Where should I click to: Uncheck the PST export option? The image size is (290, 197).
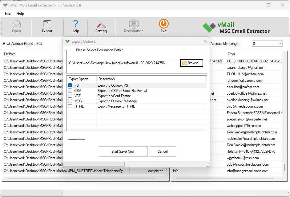[70, 85]
